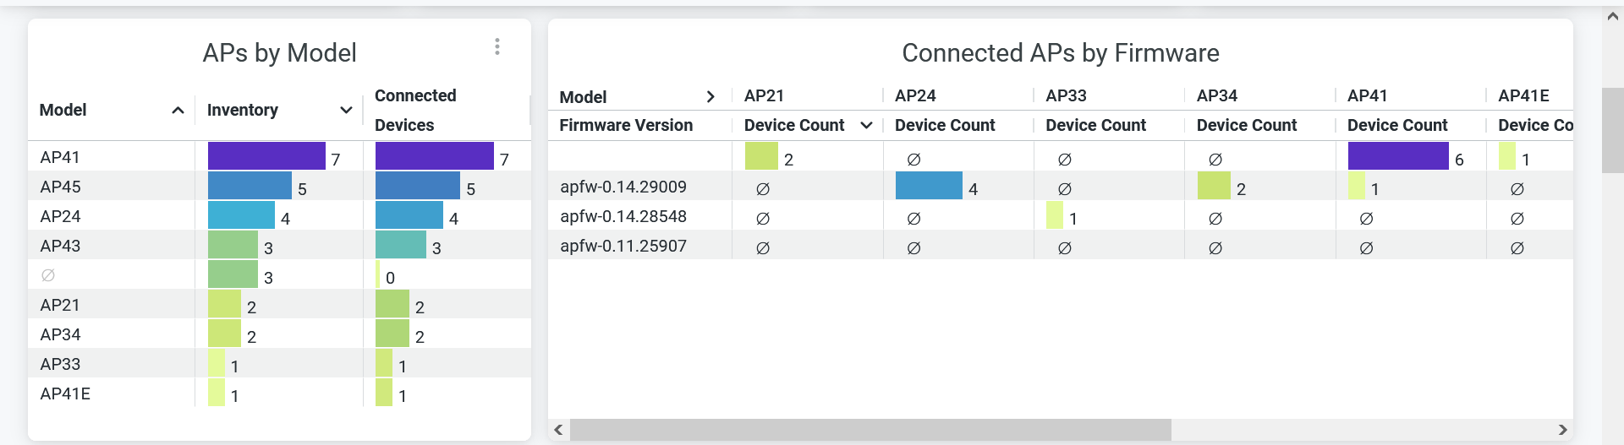
Task: Click the apfw-0.11.25907 firmware version
Action: click(623, 246)
